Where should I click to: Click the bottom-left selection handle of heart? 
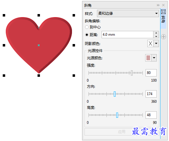(x=4, y=76)
